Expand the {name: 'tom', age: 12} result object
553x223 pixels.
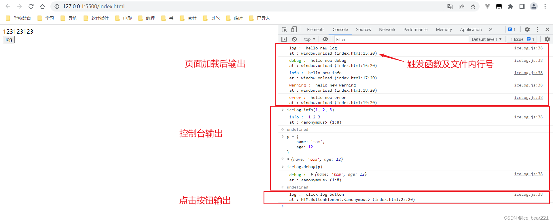pyautogui.click(x=288, y=159)
